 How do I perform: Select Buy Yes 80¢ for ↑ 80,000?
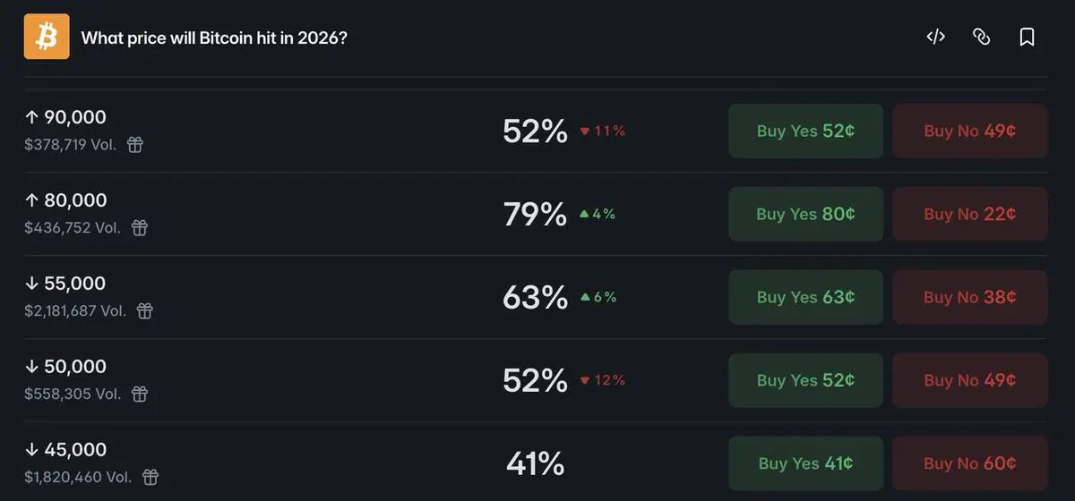(x=805, y=215)
